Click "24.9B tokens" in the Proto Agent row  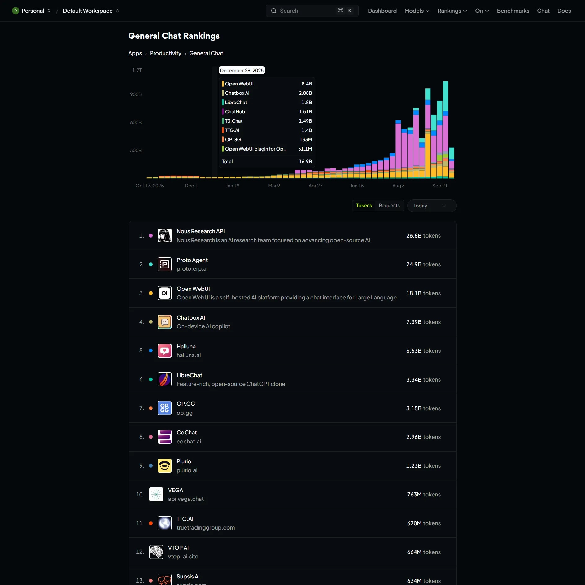click(x=423, y=264)
